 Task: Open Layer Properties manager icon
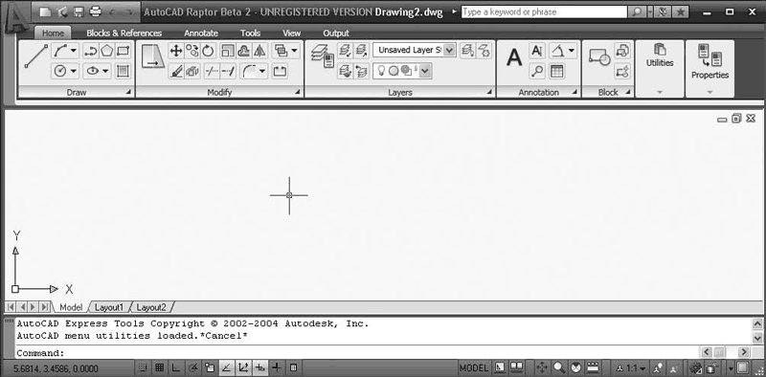[x=323, y=56]
